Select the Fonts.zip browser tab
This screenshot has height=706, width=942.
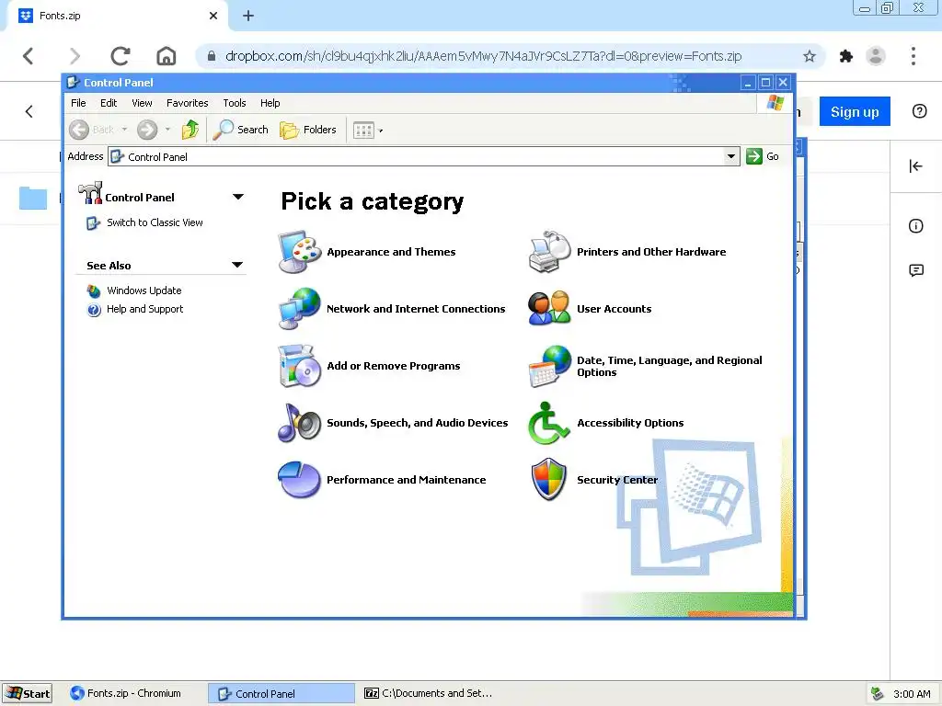point(116,16)
